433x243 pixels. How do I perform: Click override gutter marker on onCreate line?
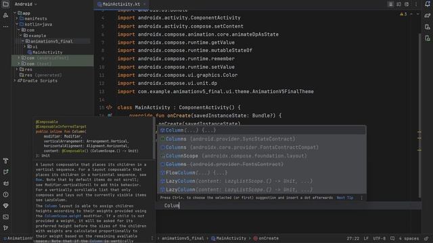(x=110, y=115)
